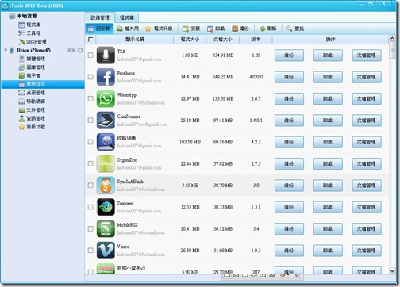Open 資訊管理 info management
The width and height of the screenshot is (400, 287).
coord(32,118)
